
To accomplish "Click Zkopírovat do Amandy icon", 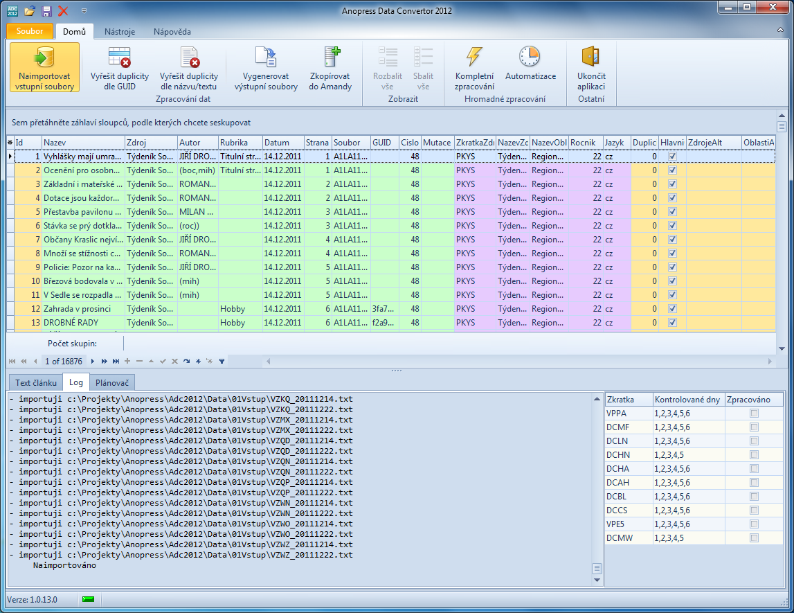I will 330,57.
